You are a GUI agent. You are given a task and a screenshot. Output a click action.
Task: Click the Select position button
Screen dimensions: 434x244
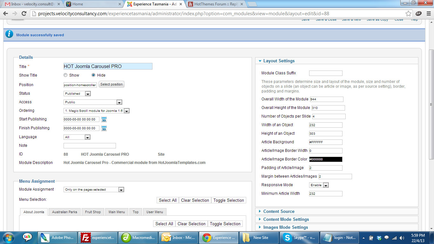[112, 85]
